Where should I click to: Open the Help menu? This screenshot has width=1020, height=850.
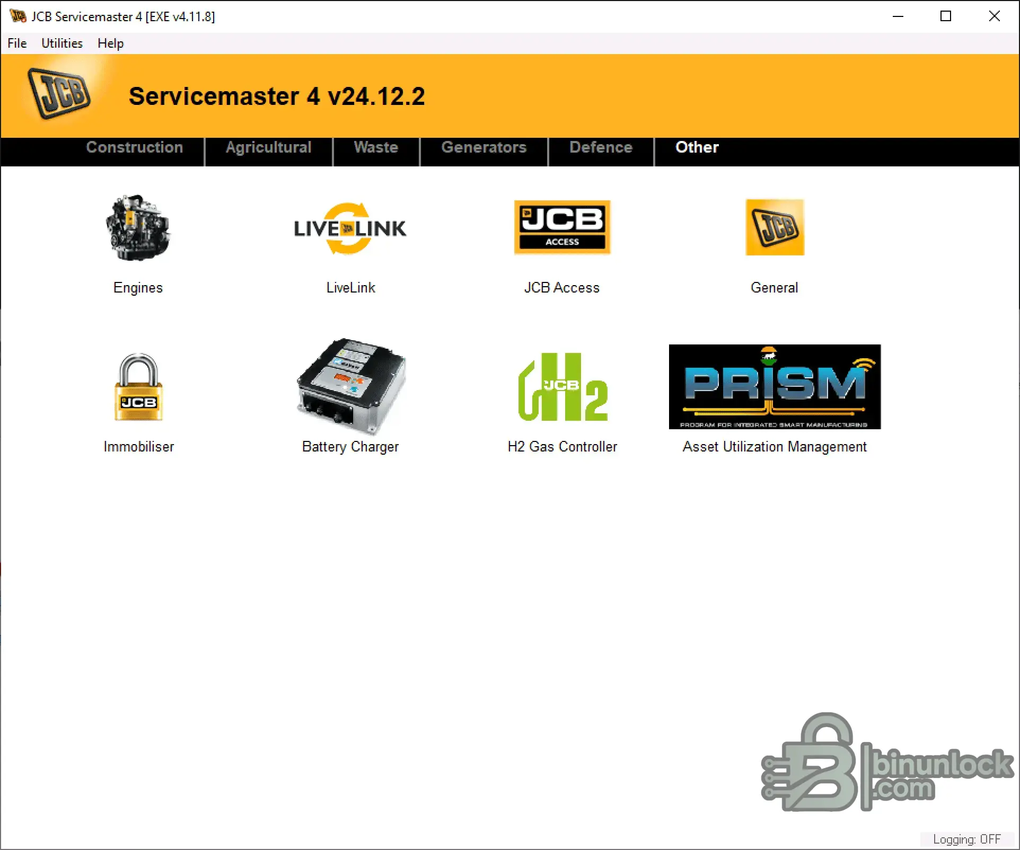(x=111, y=43)
